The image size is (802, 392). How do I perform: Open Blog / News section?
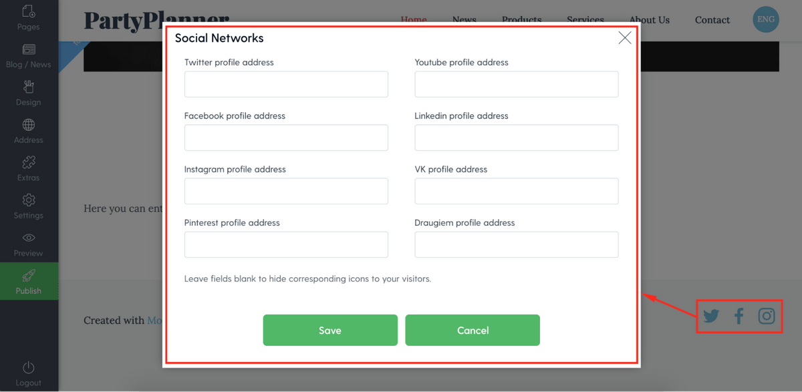[x=29, y=56]
